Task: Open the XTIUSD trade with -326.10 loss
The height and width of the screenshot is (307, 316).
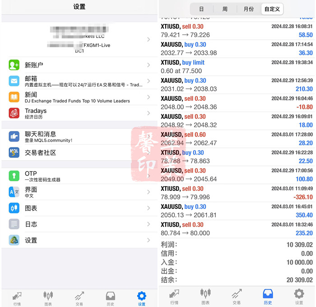Action: [237, 193]
